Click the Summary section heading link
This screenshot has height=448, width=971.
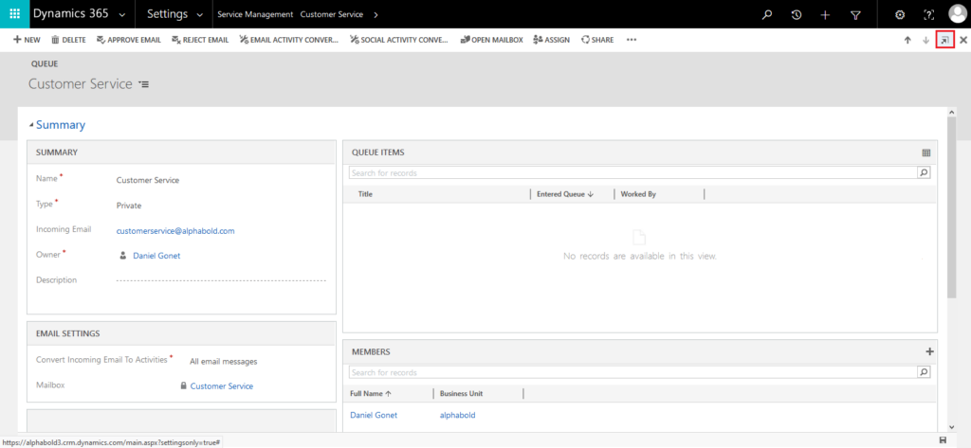(x=61, y=125)
